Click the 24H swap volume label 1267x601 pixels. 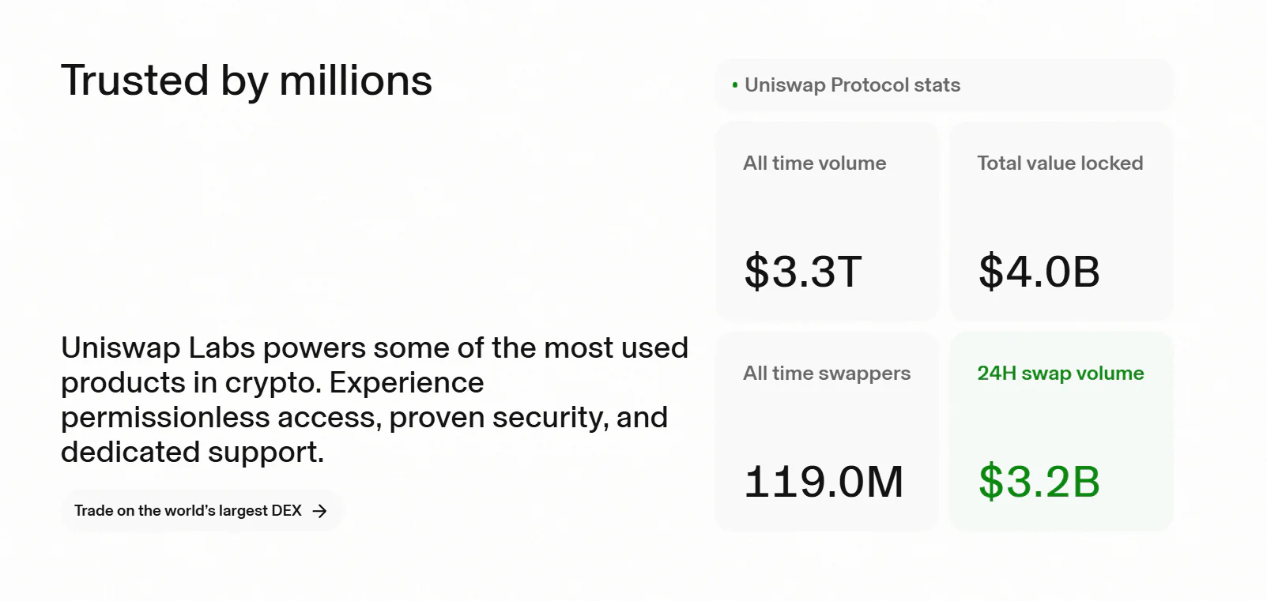click(1060, 374)
